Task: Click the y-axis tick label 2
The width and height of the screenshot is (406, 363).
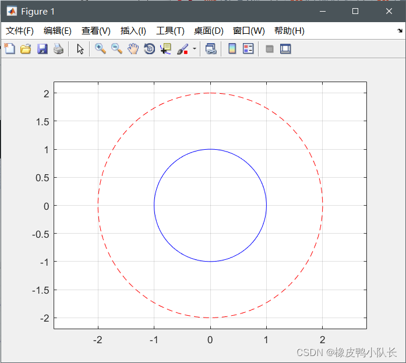Action: pos(46,94)
